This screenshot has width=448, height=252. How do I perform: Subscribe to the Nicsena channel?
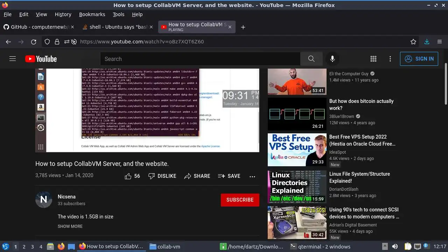coord(240,200)
